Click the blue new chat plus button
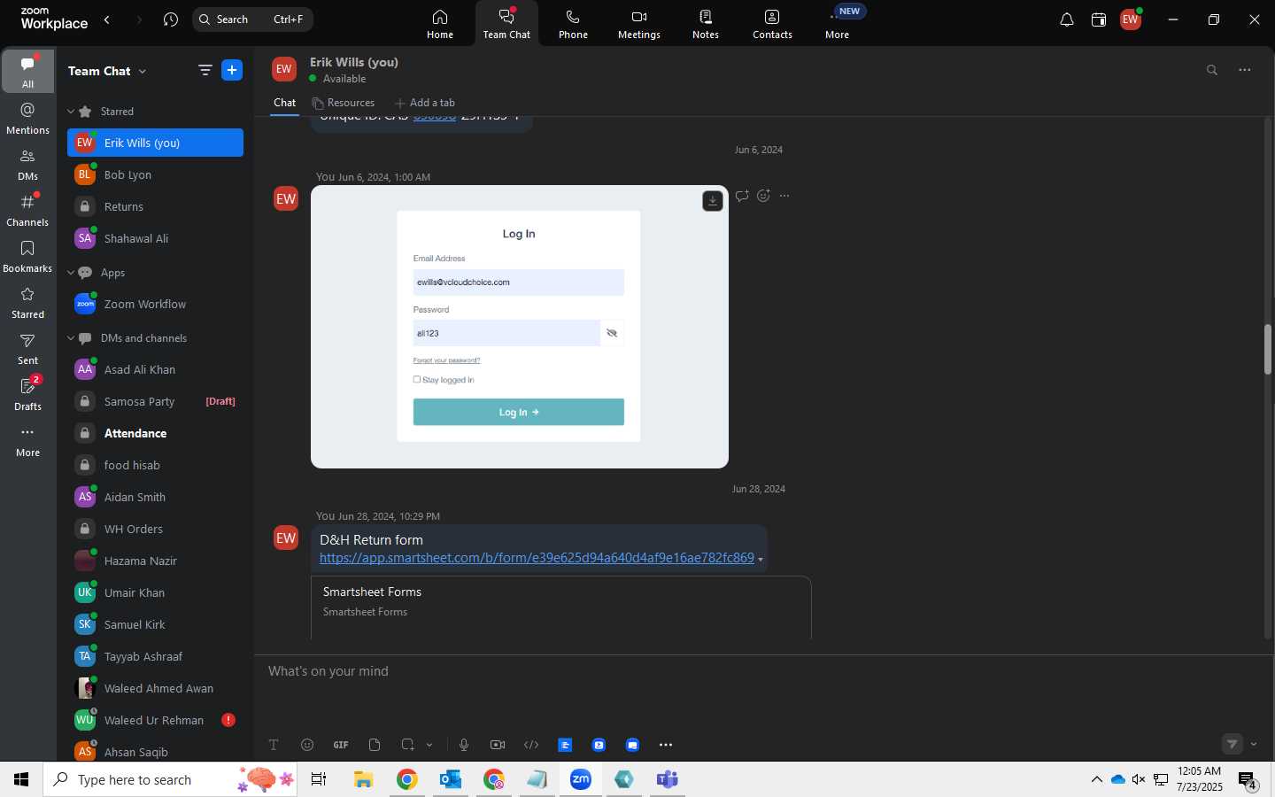 [232, 71]
